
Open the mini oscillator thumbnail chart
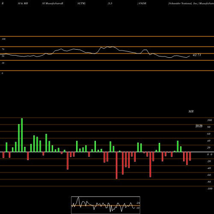(x=106, y=205)
